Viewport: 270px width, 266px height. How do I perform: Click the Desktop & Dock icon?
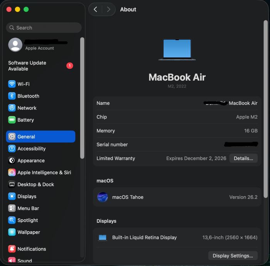click(12, 184)
